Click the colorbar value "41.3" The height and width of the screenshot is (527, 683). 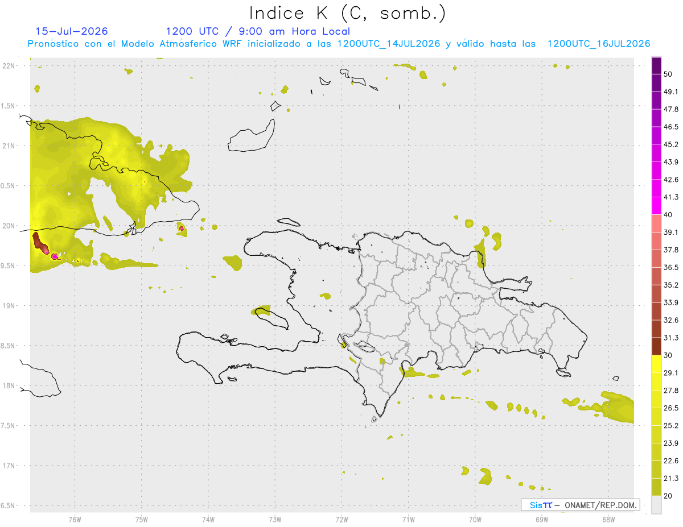(671, 197)
